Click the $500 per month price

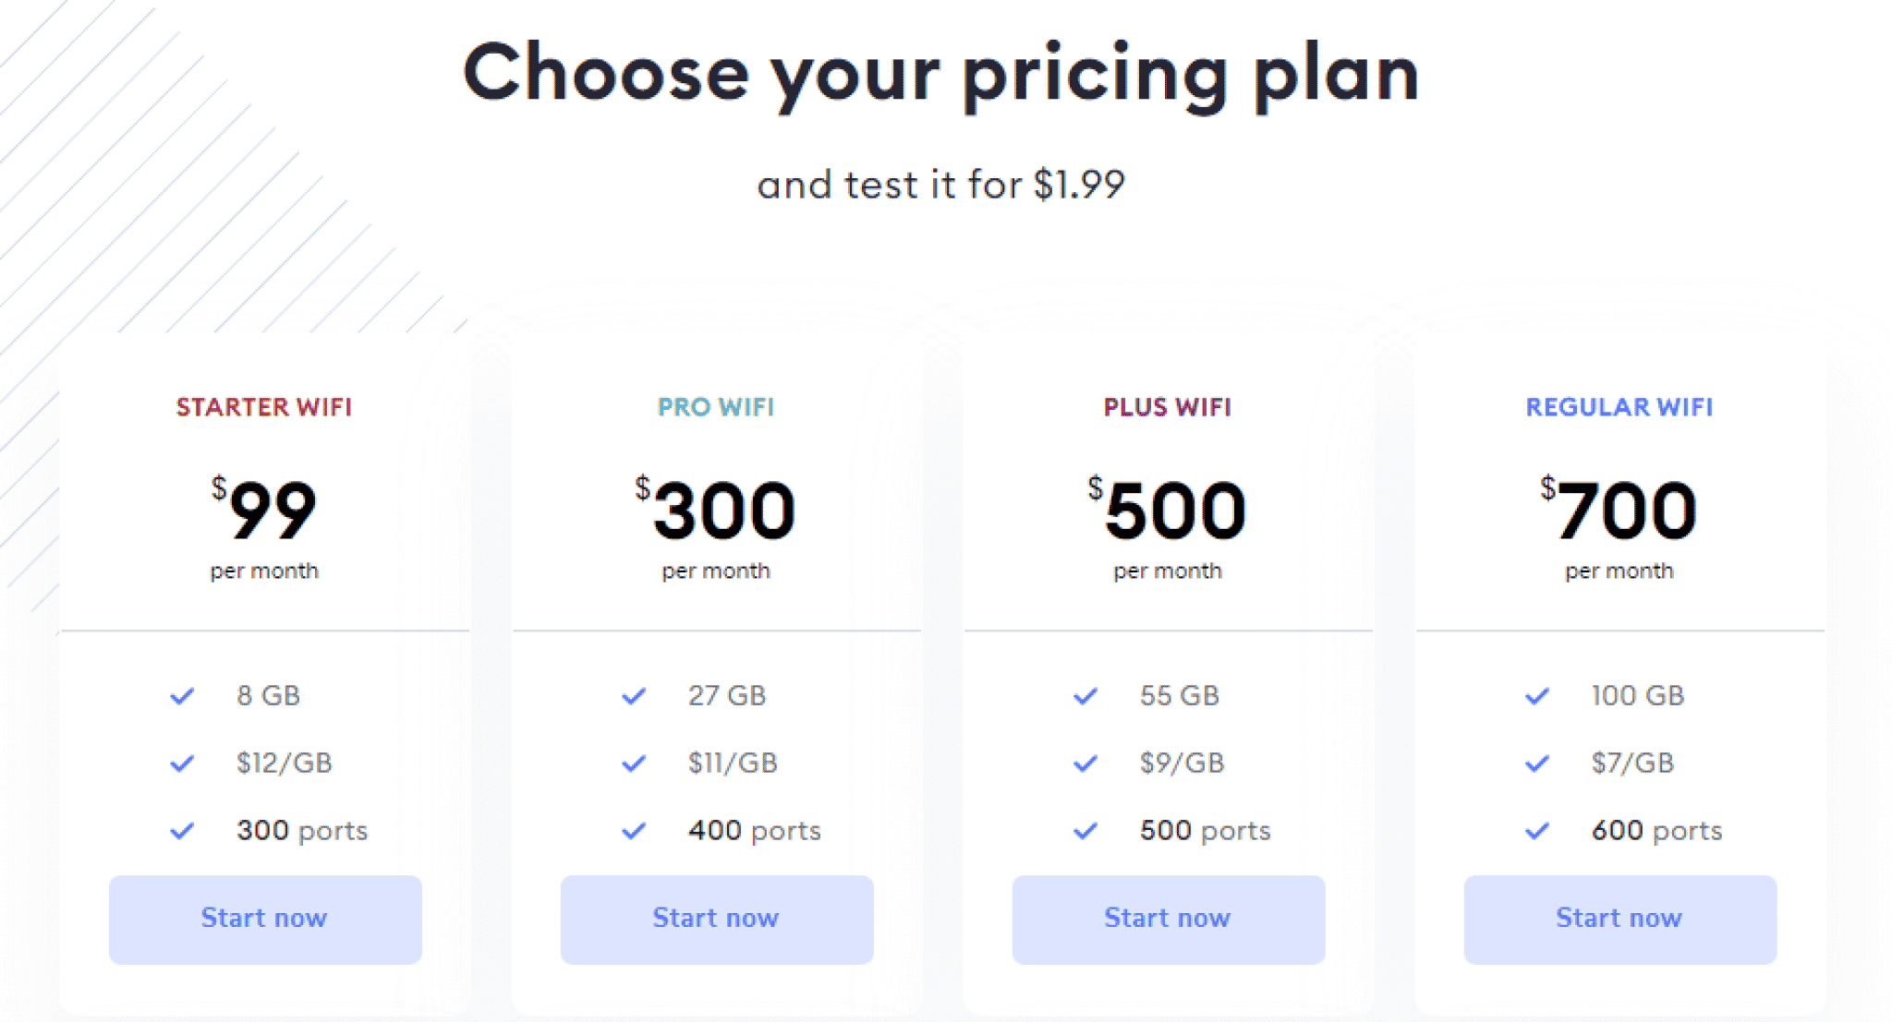point(1168,528)
